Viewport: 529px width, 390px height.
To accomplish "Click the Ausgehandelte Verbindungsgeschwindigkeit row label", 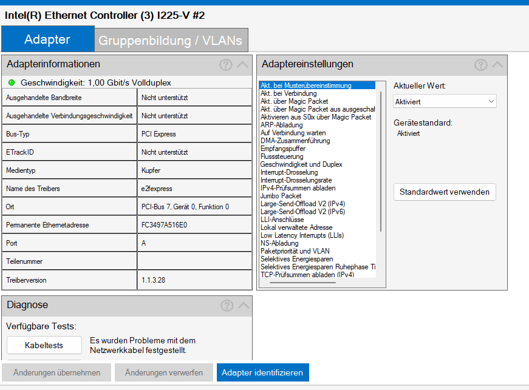I will [x=69, y=116].
